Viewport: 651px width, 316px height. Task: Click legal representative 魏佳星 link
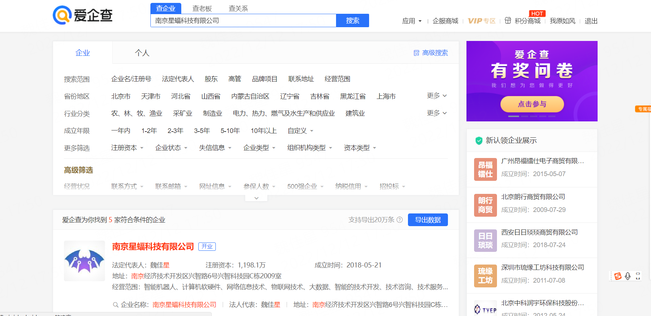click(x=160, y=265)
